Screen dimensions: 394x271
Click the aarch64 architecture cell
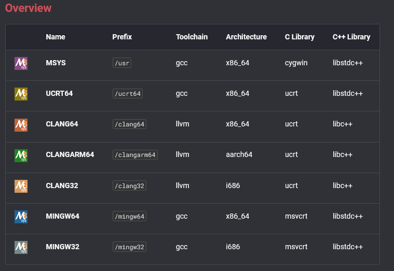(239, 154)
